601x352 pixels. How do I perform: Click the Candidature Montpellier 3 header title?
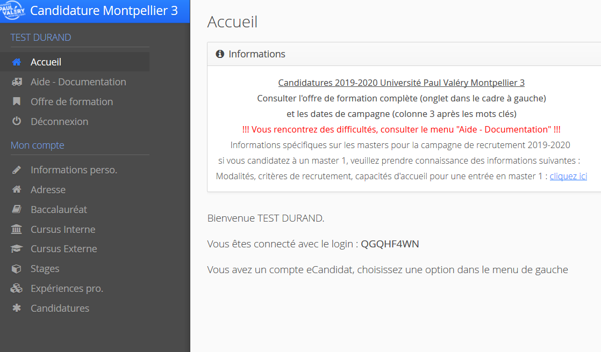[104, 11]
